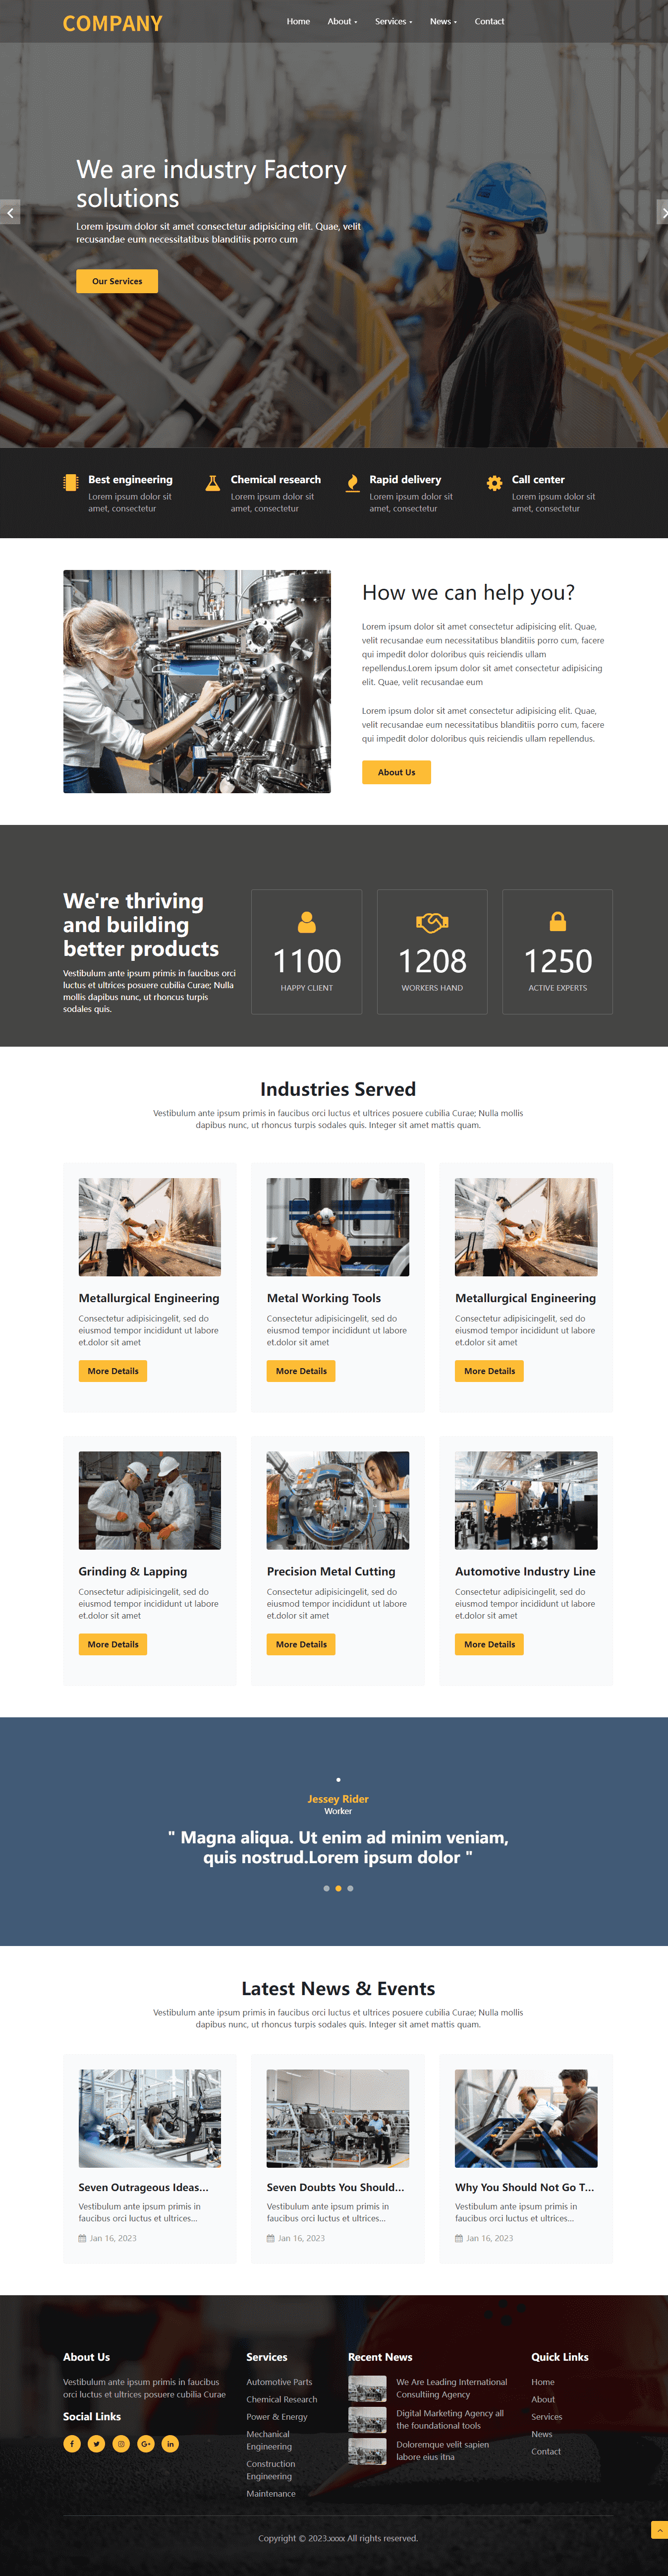This screenshot has height=2576, width=668.
Task: Open Home in footer Quick Links
Action: coord(542,2382)
